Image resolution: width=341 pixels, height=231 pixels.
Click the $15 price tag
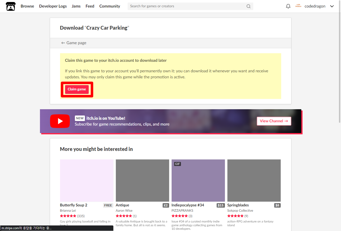click(x=221, y=205)
